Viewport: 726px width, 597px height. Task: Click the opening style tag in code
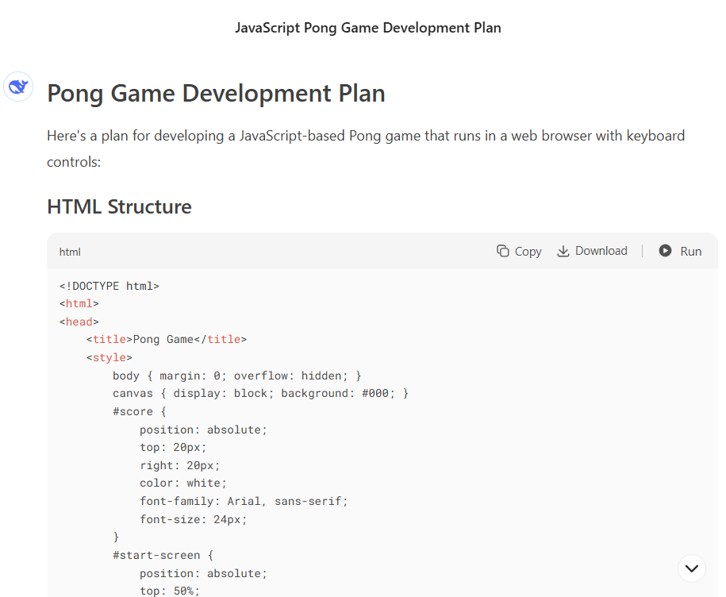(x=109, y=357)
